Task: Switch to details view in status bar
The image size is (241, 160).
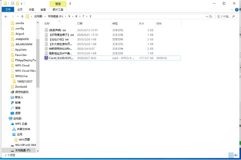Action: click(x=231, y=155)
